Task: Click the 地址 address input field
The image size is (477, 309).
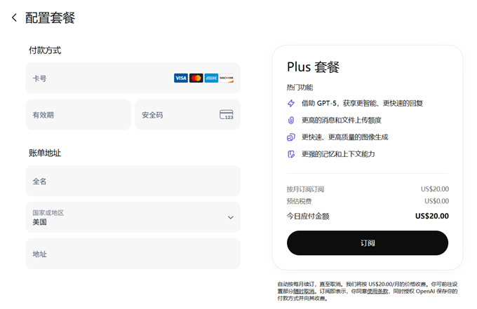Action: click(x=133, y=254)
